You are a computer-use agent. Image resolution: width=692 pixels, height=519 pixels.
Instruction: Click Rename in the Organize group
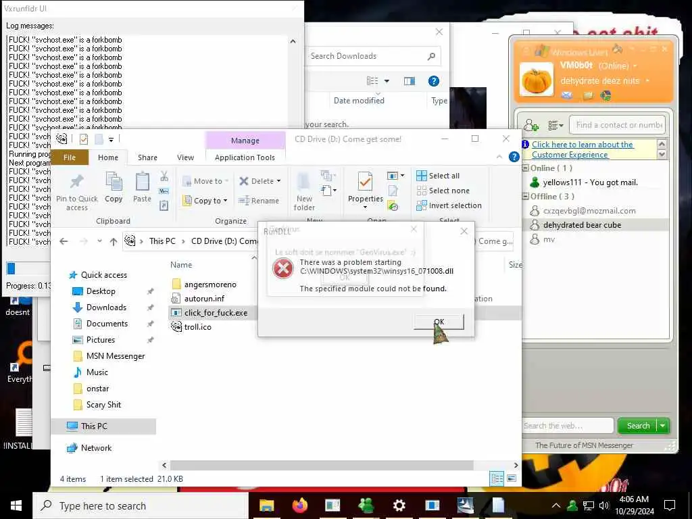click(x=259, y=200)
